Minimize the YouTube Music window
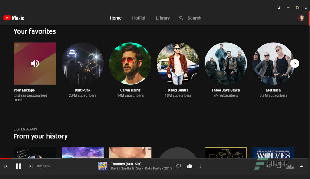The width and height of the screenshot is (310, 179). pyautogui.click(x=288, y=8)
